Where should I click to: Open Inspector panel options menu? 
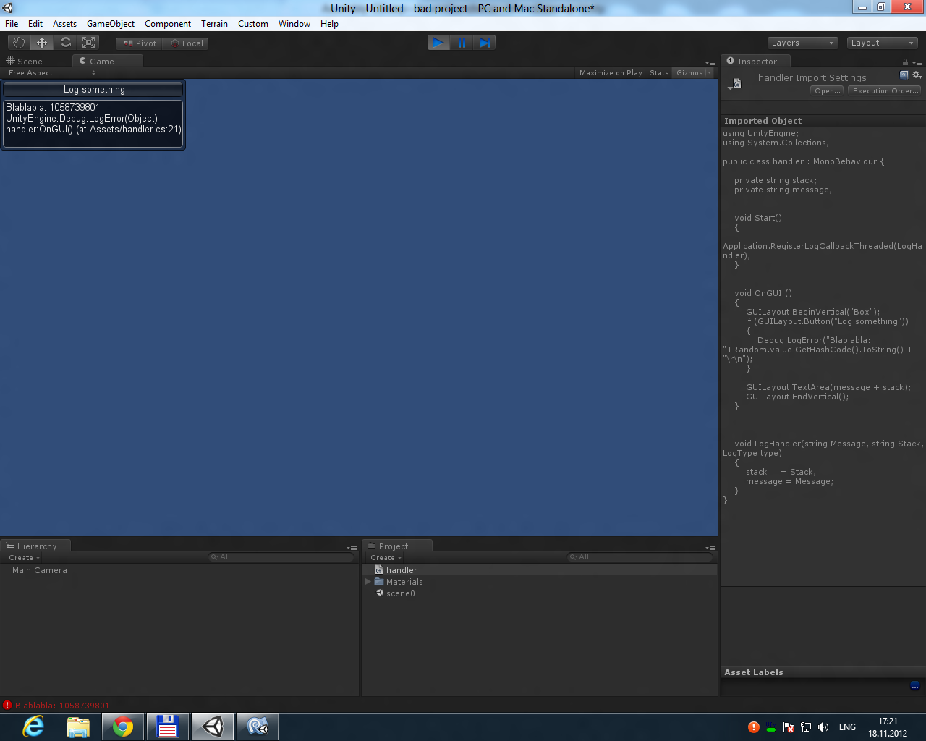pyautogui.click(x=917, y=62)
